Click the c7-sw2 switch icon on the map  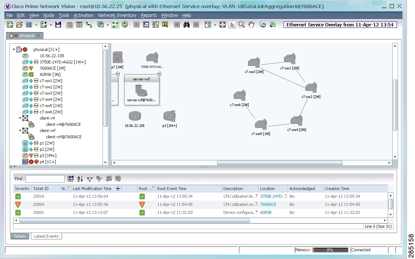(x=311, y=88)
